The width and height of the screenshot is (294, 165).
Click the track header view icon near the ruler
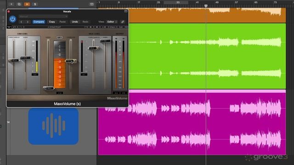[92, 4]
